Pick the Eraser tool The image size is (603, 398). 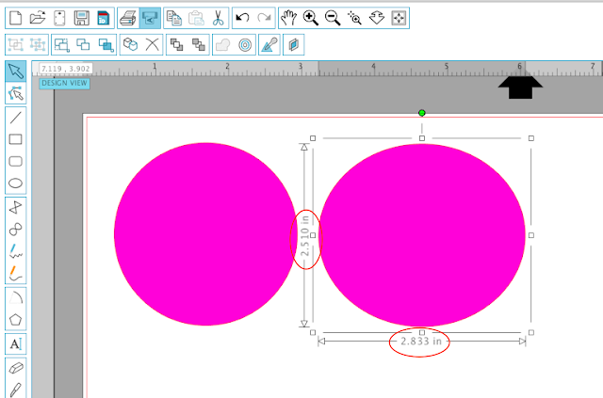15,368
